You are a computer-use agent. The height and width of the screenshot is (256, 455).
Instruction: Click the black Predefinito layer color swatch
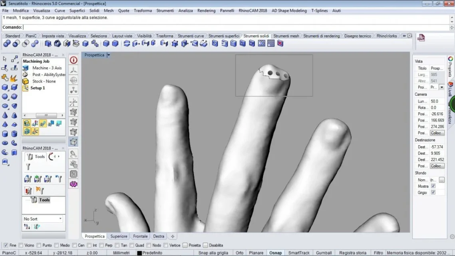pos(139,253)
